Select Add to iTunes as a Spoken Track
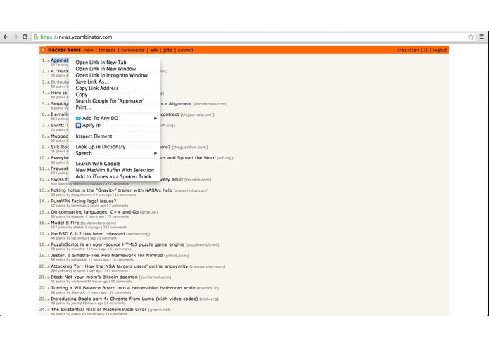 (115, 176)
